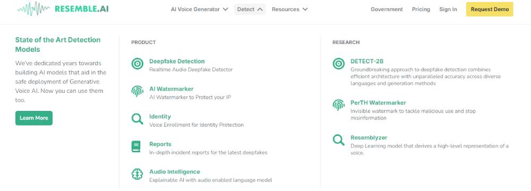Click 'Deep Learning model that derives' description
The width and height of the screenshot is (531, 191).
click(430, 149)
